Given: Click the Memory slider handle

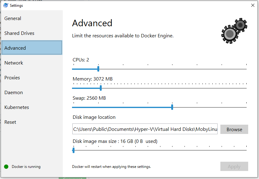Looking at the screenshot, I should 101,88.
